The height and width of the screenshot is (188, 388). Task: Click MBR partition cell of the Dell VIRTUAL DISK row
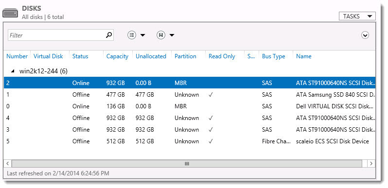[x=181, y=106]
